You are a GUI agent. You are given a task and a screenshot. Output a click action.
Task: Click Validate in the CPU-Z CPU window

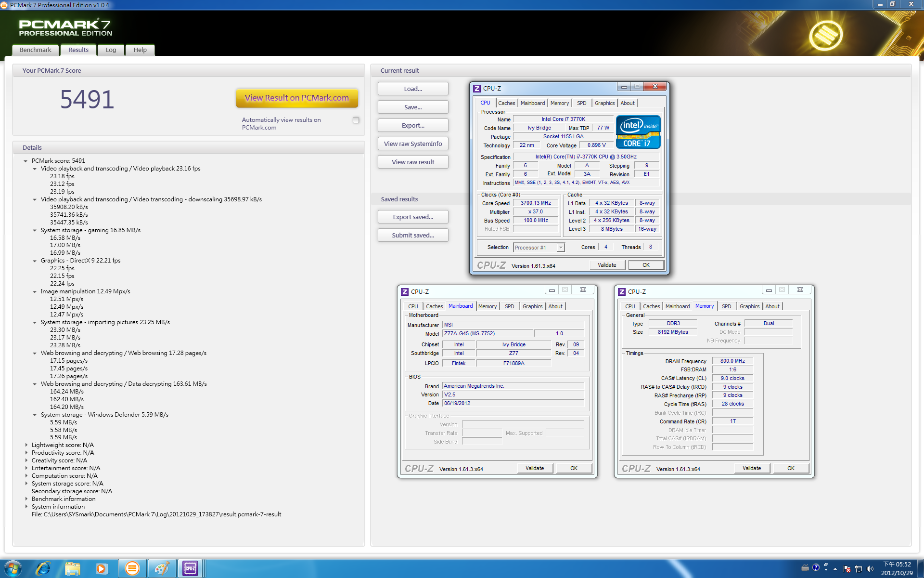click(x=607, y=265)
